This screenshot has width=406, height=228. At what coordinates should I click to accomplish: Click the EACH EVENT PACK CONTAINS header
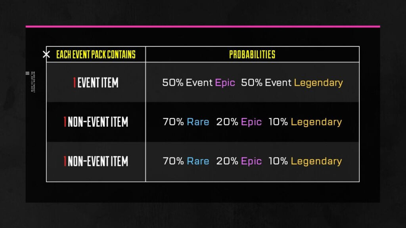click(96, 55)
